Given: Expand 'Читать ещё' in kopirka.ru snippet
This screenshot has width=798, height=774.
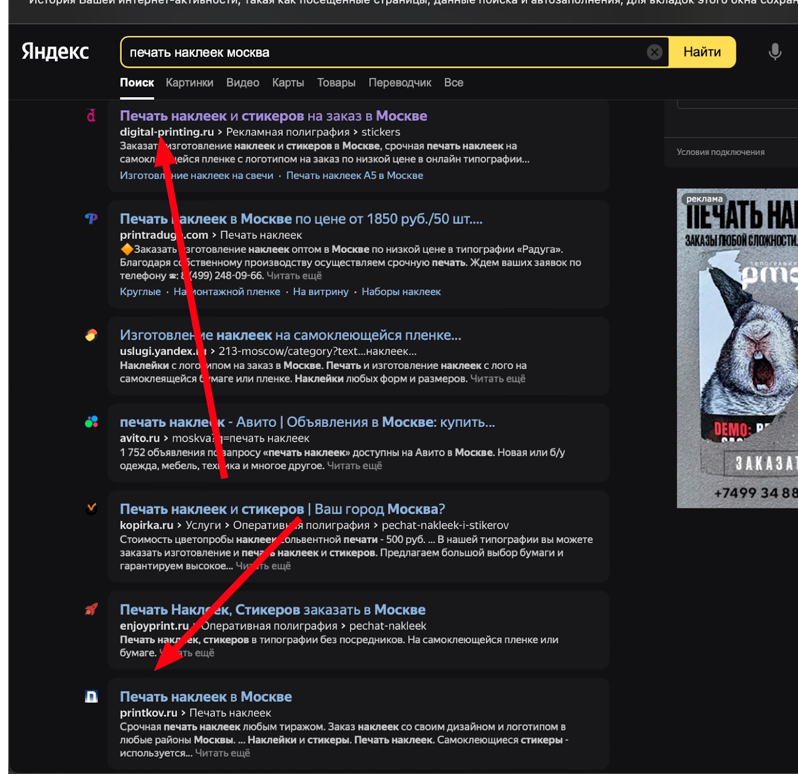Looking at the screenshot, I should pos(263,566).
